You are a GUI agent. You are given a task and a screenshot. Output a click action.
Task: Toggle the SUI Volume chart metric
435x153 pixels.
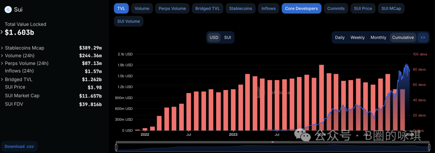(128, 21)
